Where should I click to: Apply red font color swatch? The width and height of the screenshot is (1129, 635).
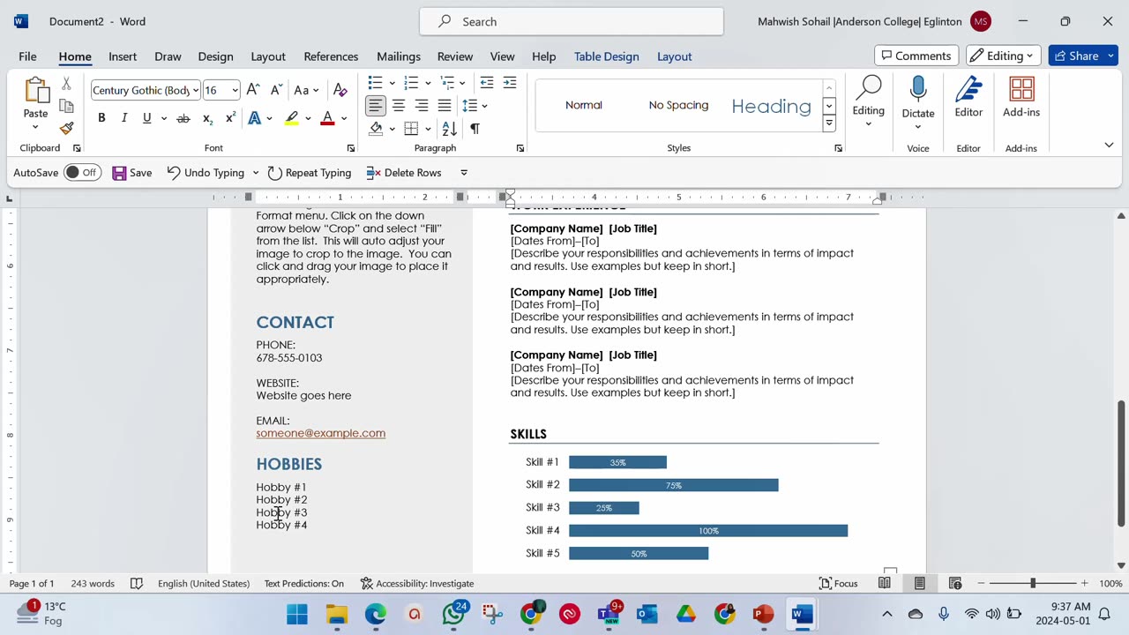click(327, 118)
